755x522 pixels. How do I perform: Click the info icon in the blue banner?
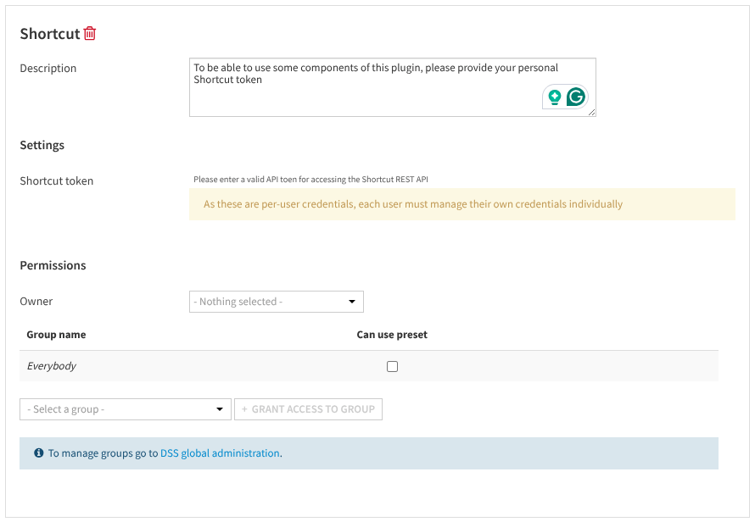point(38,453)
